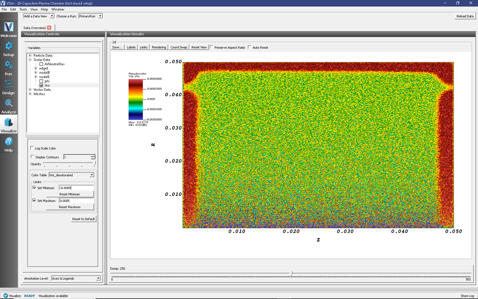Toggle the ArNeutralGas variable checkbox
This screenshot has height=299, width=478.
click(x=41, y=64)
